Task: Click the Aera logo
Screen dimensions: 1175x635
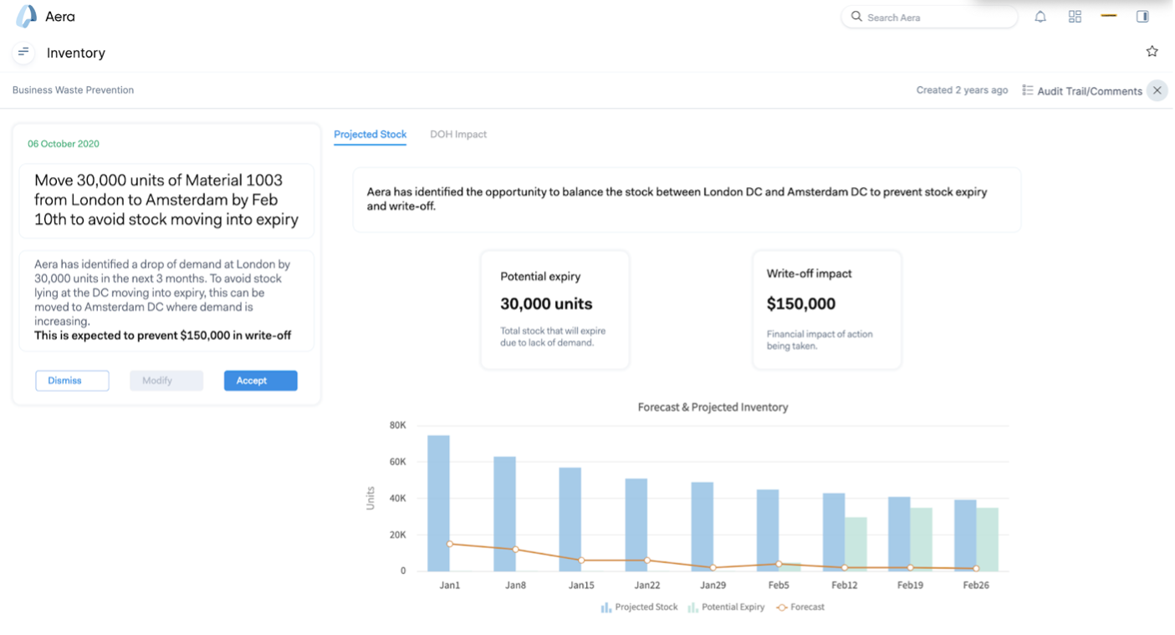Action: (27, 17)
